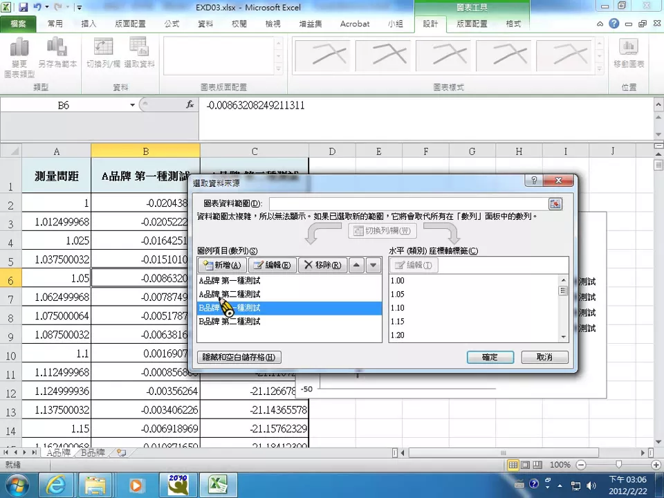Click Edit (編輯) series button
This screenshot has width=664, height=498.
tap(273, 265)
